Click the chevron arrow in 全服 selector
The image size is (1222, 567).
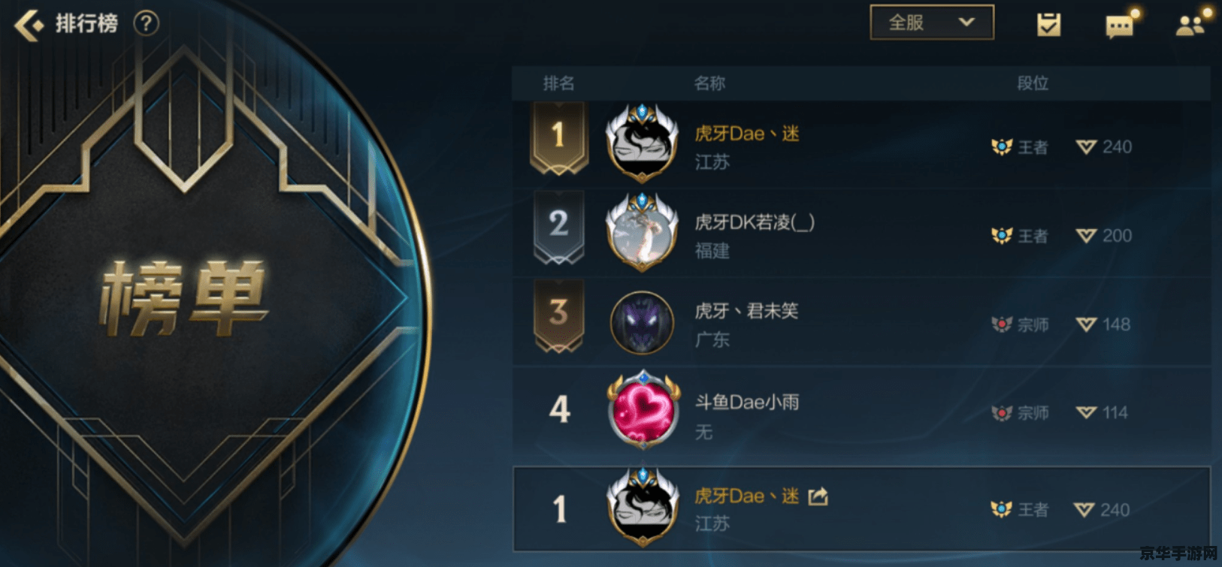click(966, 23)
